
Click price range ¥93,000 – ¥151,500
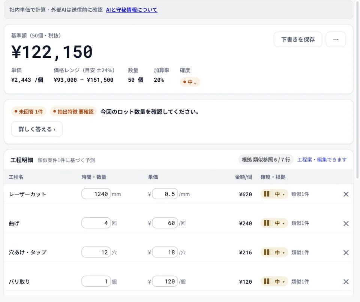coord(84,80)
